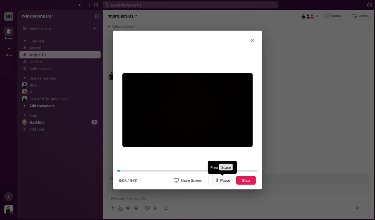Go forward in Slack history

pyautogui.click(x=88, y=5)
